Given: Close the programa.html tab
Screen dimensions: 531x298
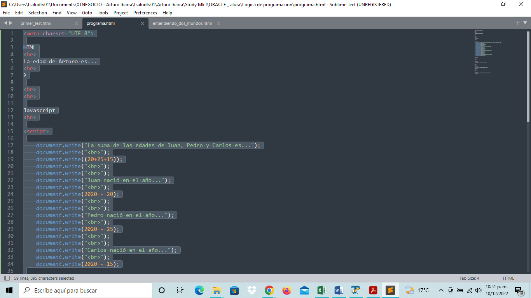Looking at the screenshot, I should tap(142, 23).
